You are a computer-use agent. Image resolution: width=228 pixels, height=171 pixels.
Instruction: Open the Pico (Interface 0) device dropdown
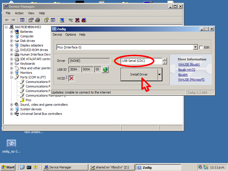[195, 47]
